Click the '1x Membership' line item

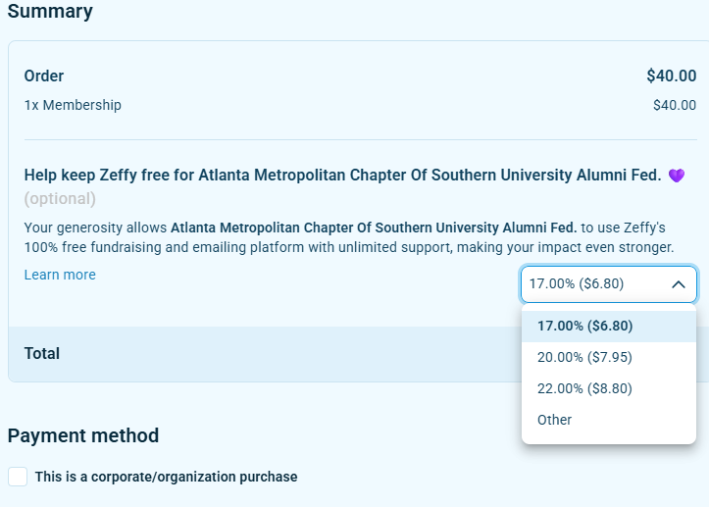click(x=73, y=105)
